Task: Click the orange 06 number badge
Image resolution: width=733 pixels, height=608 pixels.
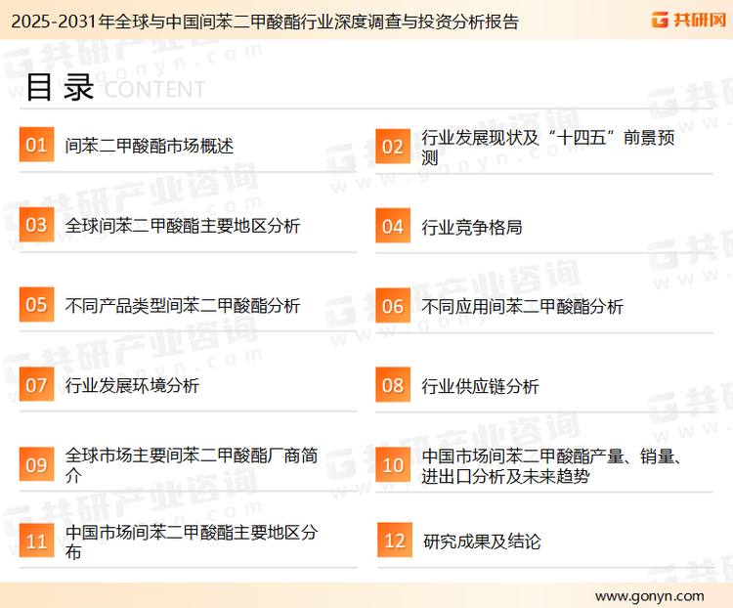Action: pos(393,306)
